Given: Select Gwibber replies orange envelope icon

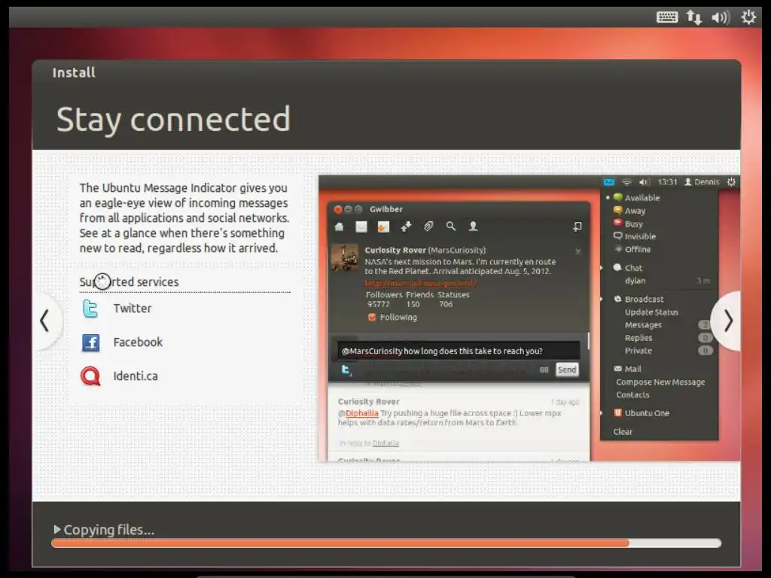Looking at the screenshot, I should (x=383, y=227).
